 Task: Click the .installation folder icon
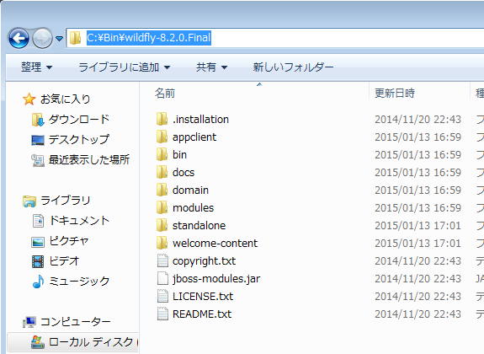(x=162, y=119)
